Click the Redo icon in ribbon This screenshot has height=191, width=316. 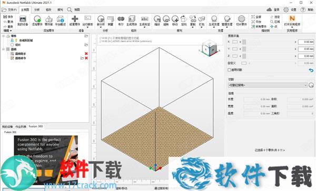pyautogui.click(x=5, y=26)
